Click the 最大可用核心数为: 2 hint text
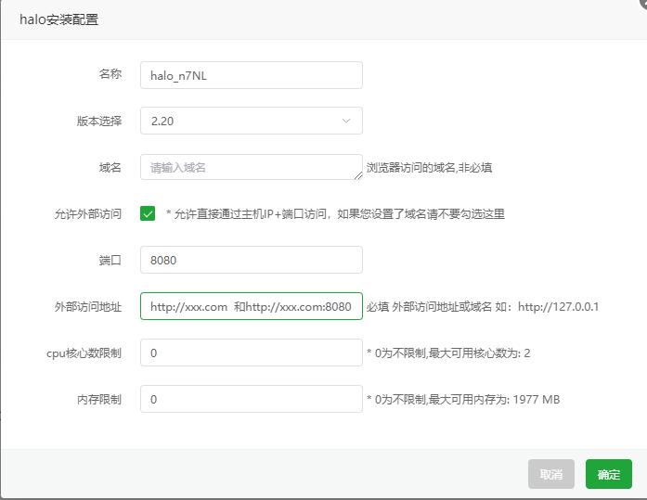 click(448, 353)
